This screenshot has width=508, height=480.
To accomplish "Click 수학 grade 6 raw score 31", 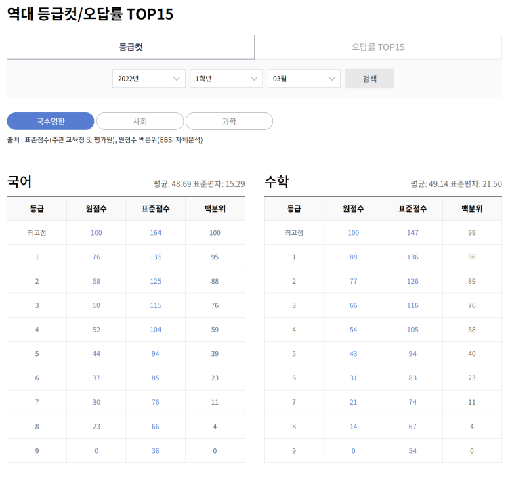I will click(x=353, y=378).
